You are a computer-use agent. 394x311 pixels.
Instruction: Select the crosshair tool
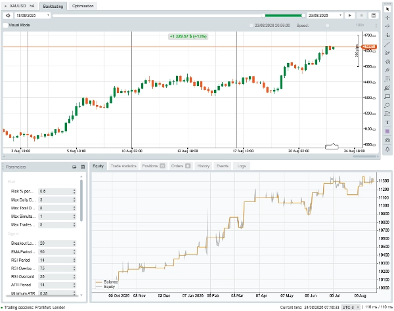click(387, 18)
